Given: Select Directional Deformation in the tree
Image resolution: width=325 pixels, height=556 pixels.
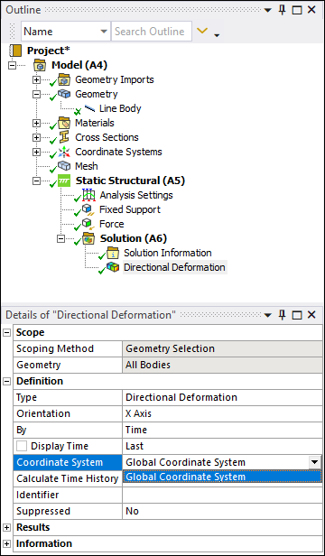Looking at the screenshot, I should (x=174, y=267).
